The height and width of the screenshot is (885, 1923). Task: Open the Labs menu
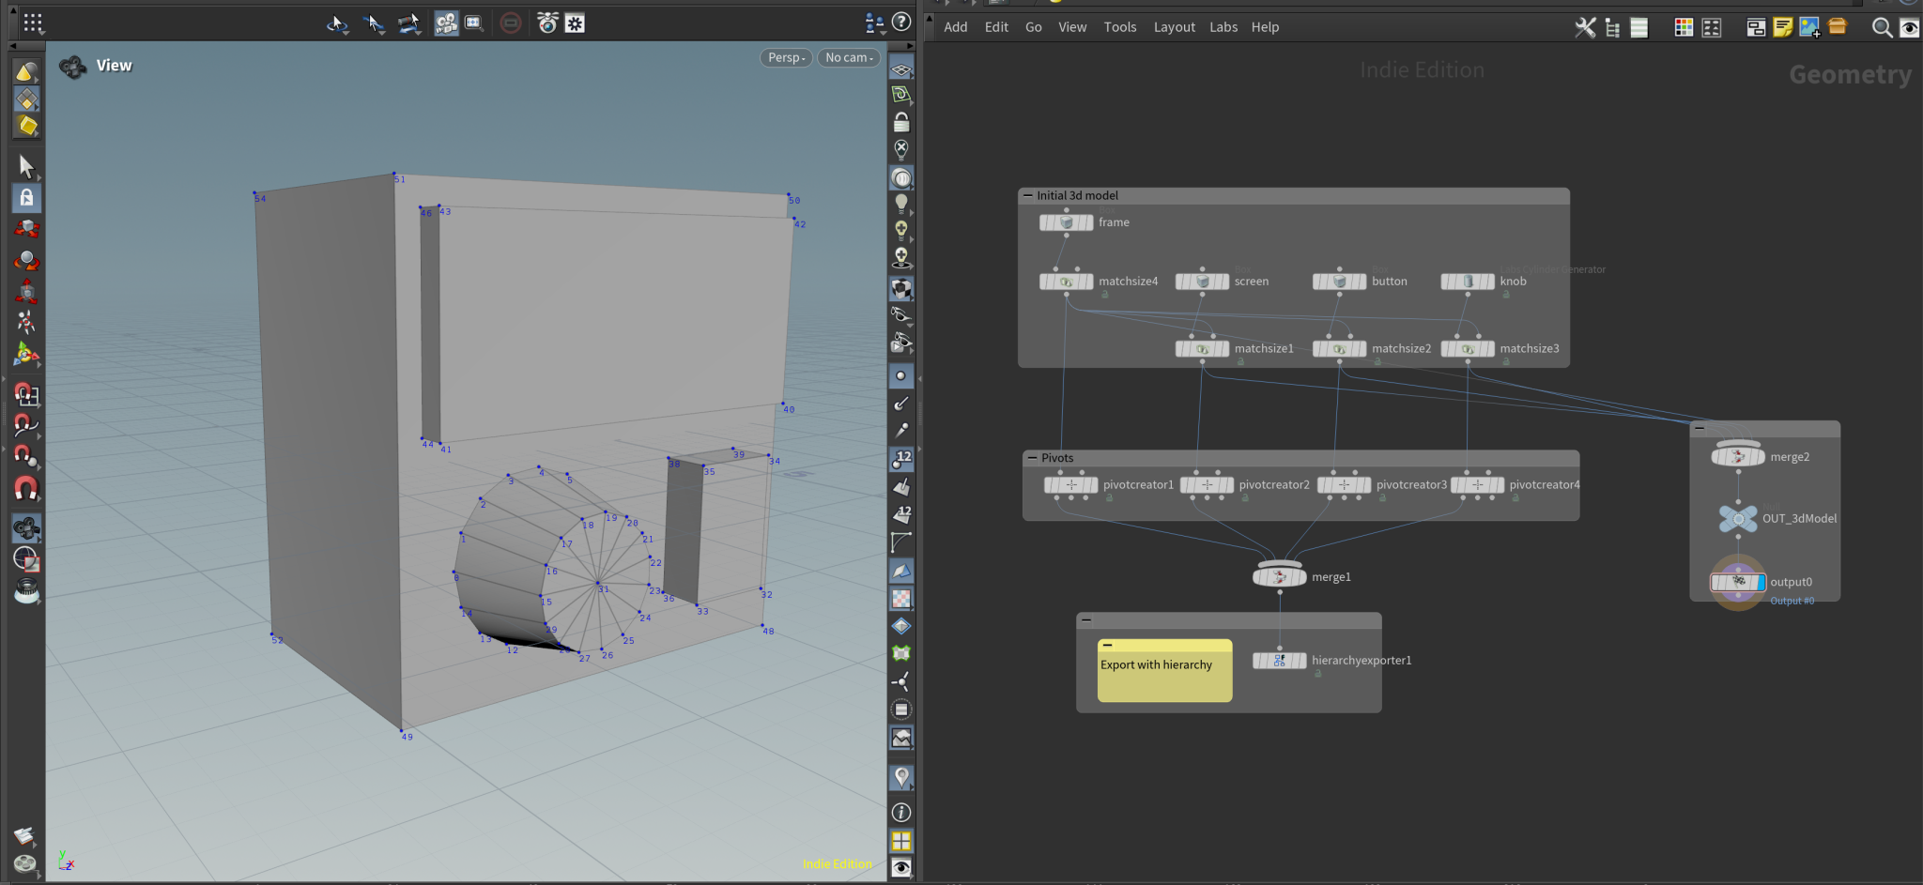(1223, 27)
